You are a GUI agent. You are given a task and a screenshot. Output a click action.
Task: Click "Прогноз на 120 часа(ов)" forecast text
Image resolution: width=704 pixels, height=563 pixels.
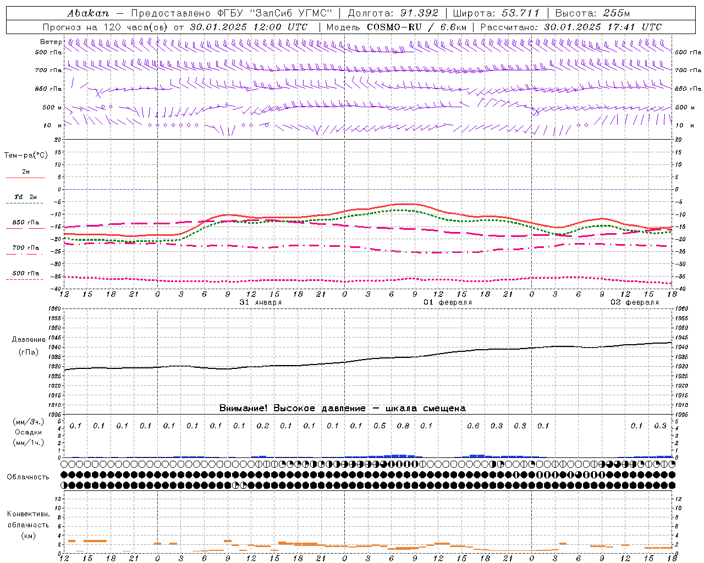pos(107,27)
